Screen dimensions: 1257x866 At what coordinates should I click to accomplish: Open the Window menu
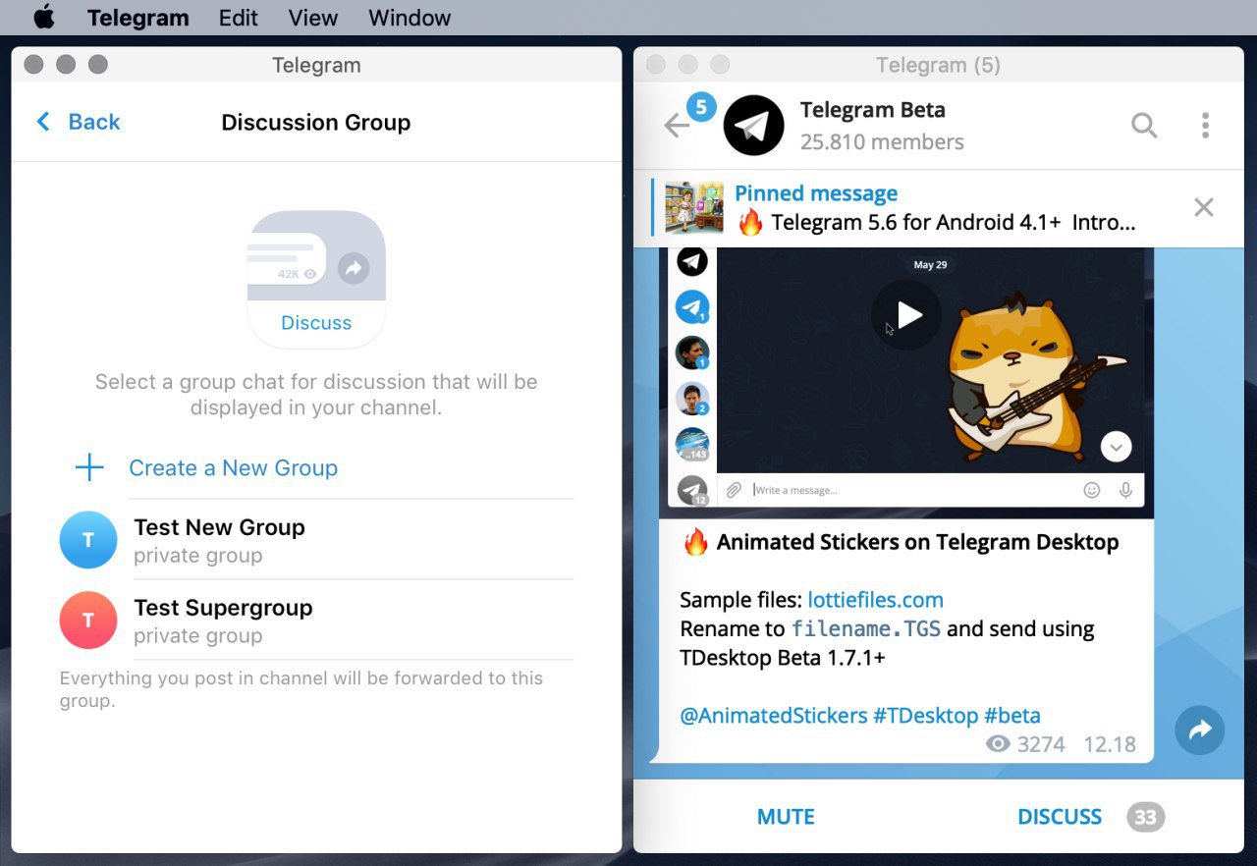[x=410, y=18]
